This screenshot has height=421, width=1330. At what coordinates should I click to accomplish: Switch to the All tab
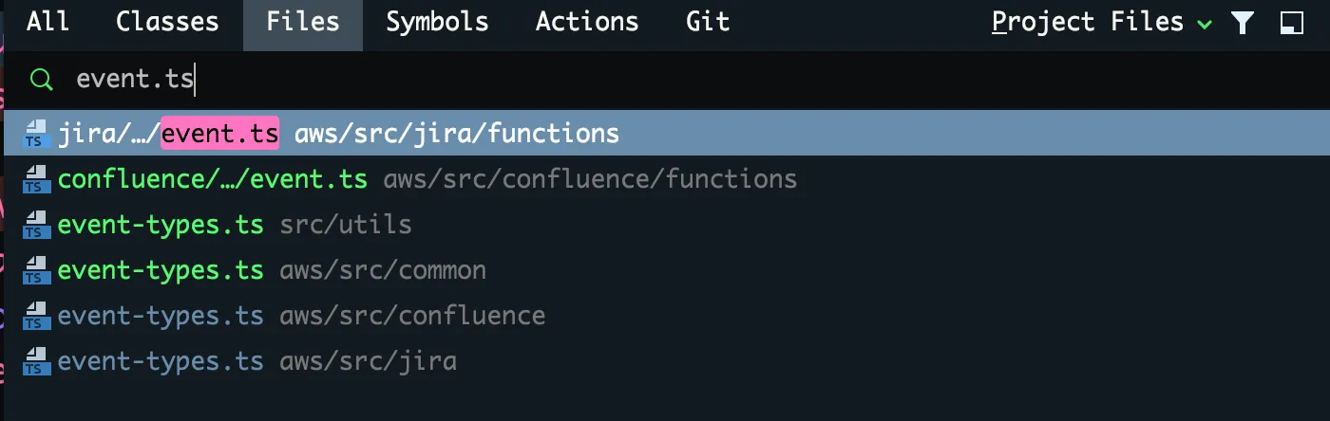[47, 22]
